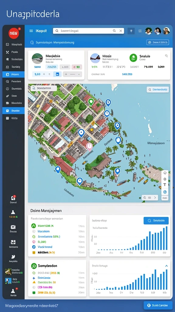The image size is (175, 312).
Task: Click the blue Sinatodin search button
Action: [156, 221]
